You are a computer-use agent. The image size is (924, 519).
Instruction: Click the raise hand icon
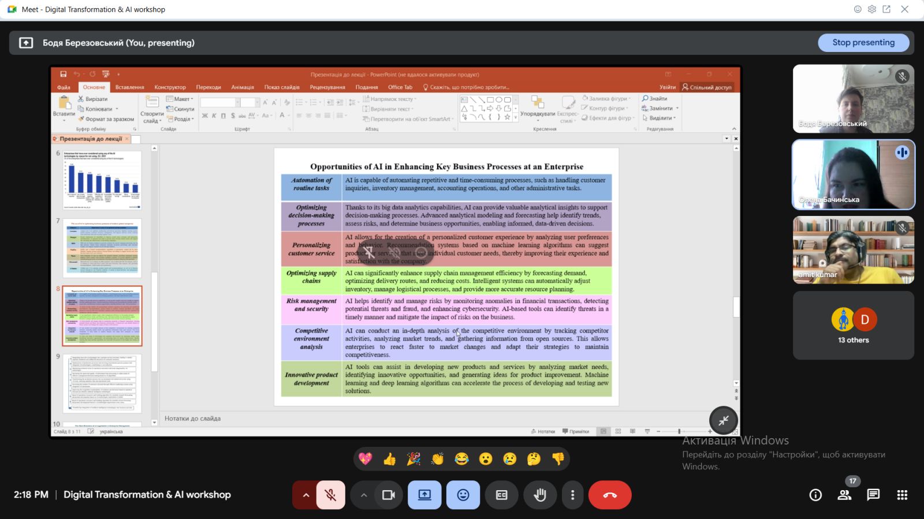point(540,495)
